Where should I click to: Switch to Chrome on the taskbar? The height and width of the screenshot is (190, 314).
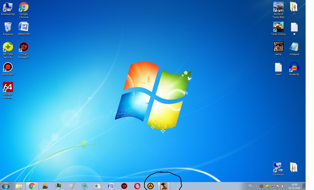click(32, 186)
